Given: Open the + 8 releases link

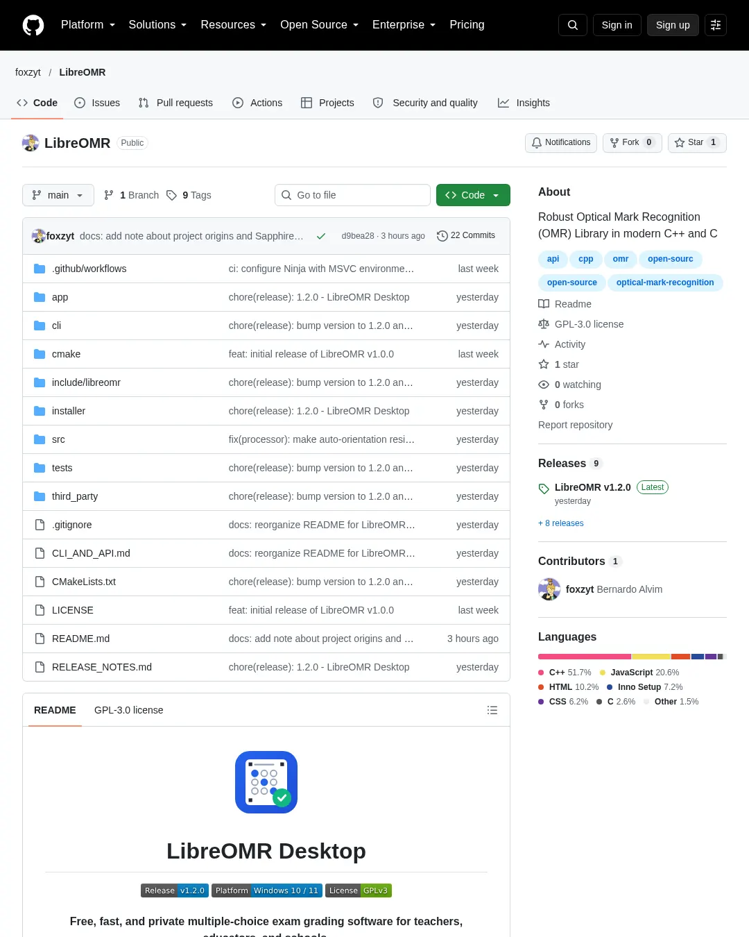Looking at the screenshot, I should 561,523.
